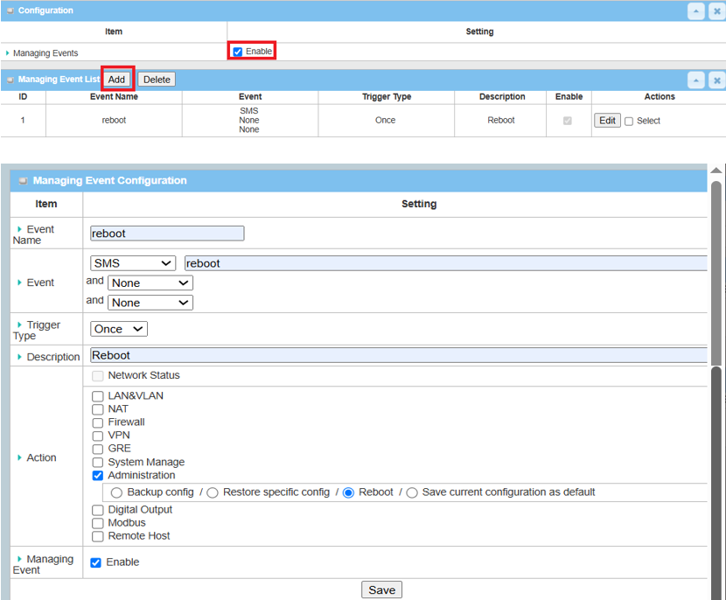
Task: Close the Configuration panel with the X icon
Action: tap(716, 11)
